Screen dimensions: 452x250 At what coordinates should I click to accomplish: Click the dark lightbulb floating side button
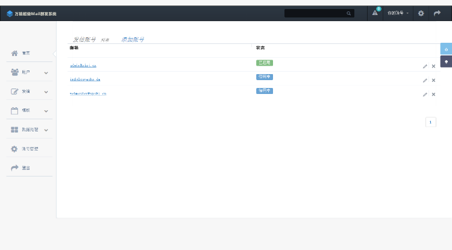[x=446, y=61]
